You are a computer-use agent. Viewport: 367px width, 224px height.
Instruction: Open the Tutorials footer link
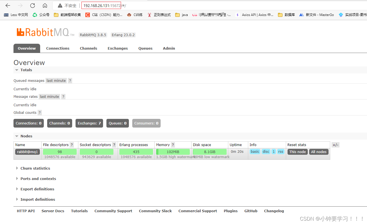(79, 211)
